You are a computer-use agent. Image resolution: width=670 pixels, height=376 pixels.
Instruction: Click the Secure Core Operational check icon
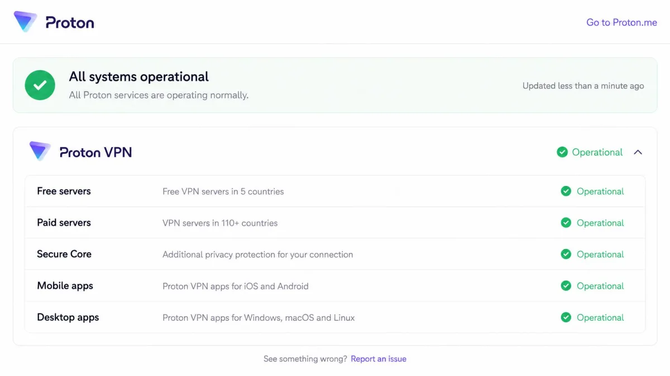click(x=566, y=254)
